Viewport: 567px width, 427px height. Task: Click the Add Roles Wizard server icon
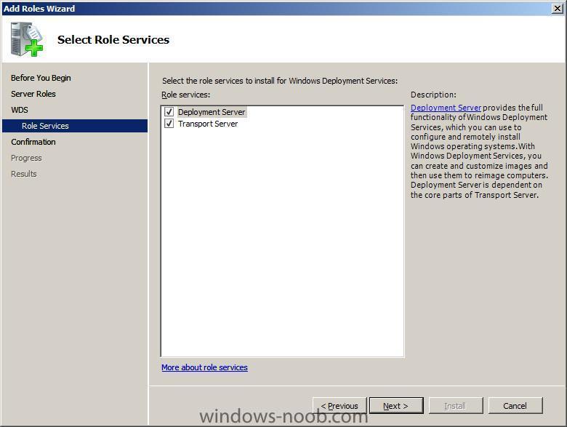27,39
